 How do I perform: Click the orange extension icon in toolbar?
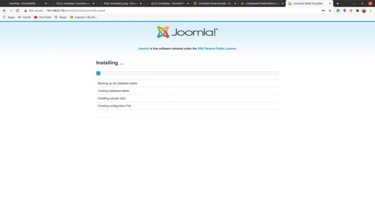click(351, 10)
